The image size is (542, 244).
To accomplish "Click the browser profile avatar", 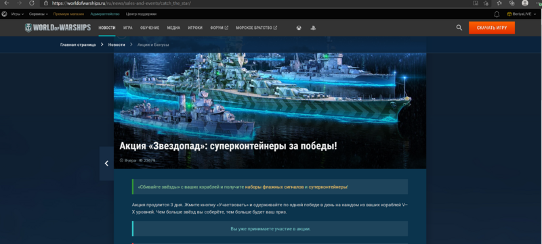I will 525,3.
